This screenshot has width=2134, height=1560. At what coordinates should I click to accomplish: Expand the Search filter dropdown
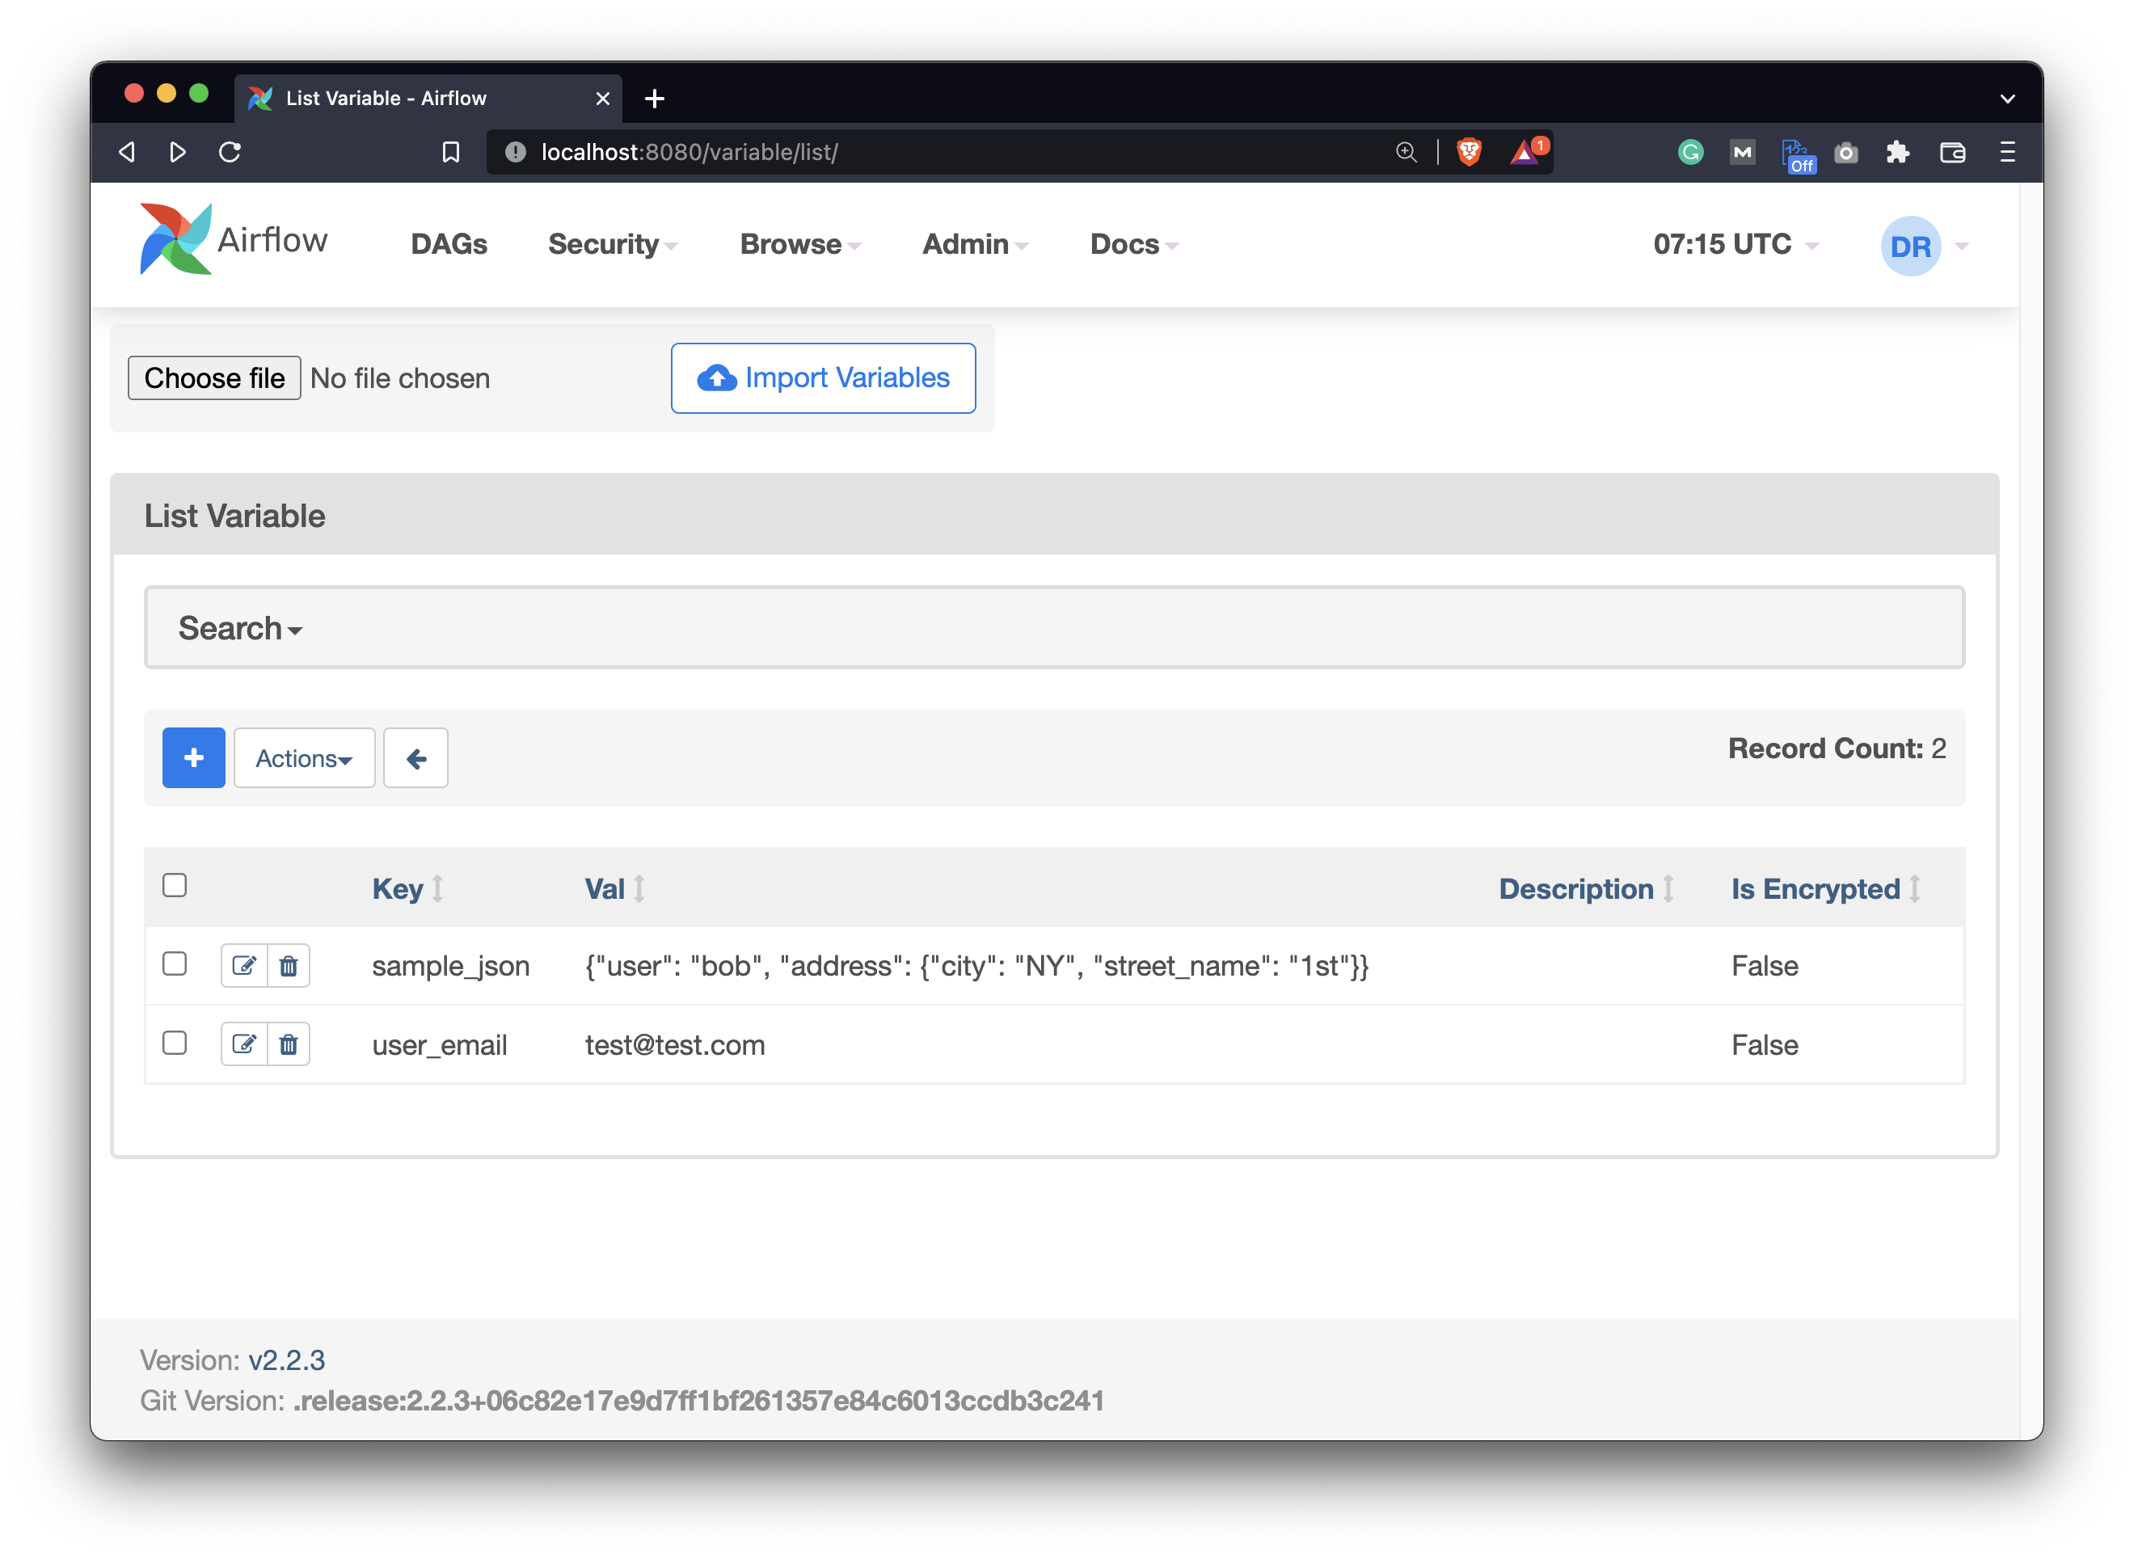[x=240, y=628]
